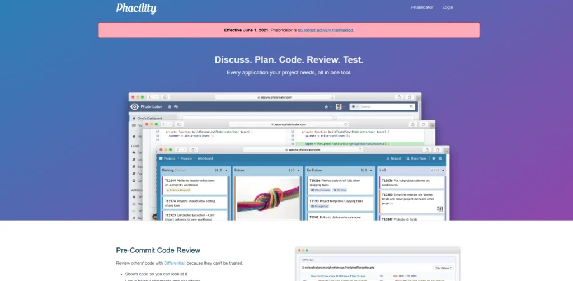Screen dimensions: 573x281
Task: Open the View Options dropdown in the diff screenshot
Action: pos(443,268)
